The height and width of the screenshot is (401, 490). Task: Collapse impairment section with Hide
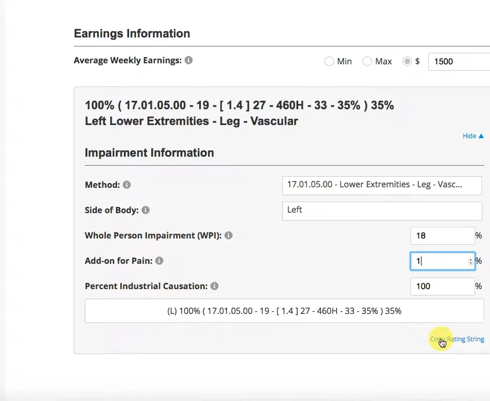tap(473, 136)
